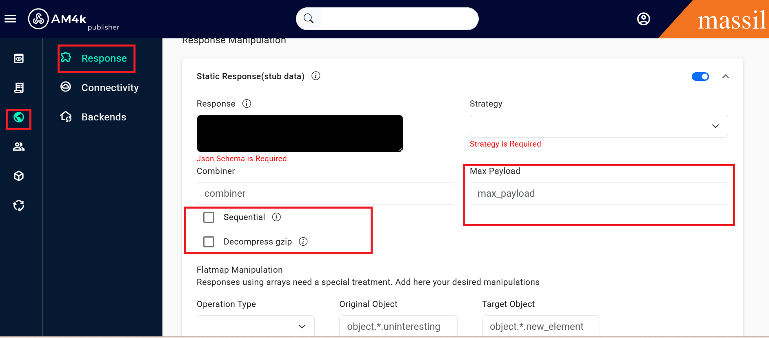Viewport: 769px width, 338px height.
Task: Click the info icon next to Decompress gzip
Action: tap(303, 242)
